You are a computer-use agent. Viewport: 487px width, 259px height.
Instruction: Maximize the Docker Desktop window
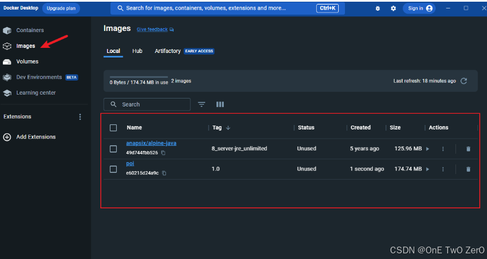click(466, 8)
